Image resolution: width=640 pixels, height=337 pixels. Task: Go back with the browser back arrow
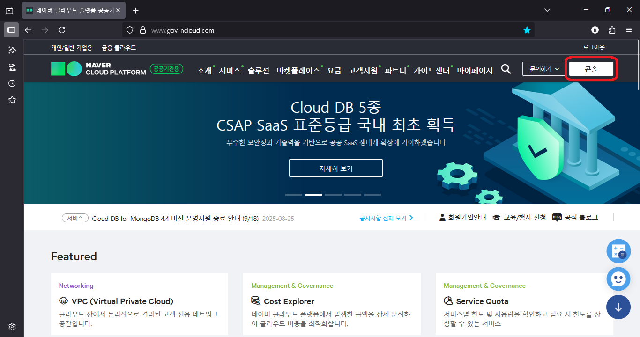click(28, 30)
